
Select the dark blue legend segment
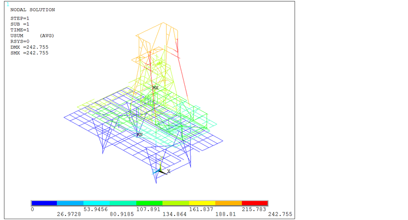44,203
